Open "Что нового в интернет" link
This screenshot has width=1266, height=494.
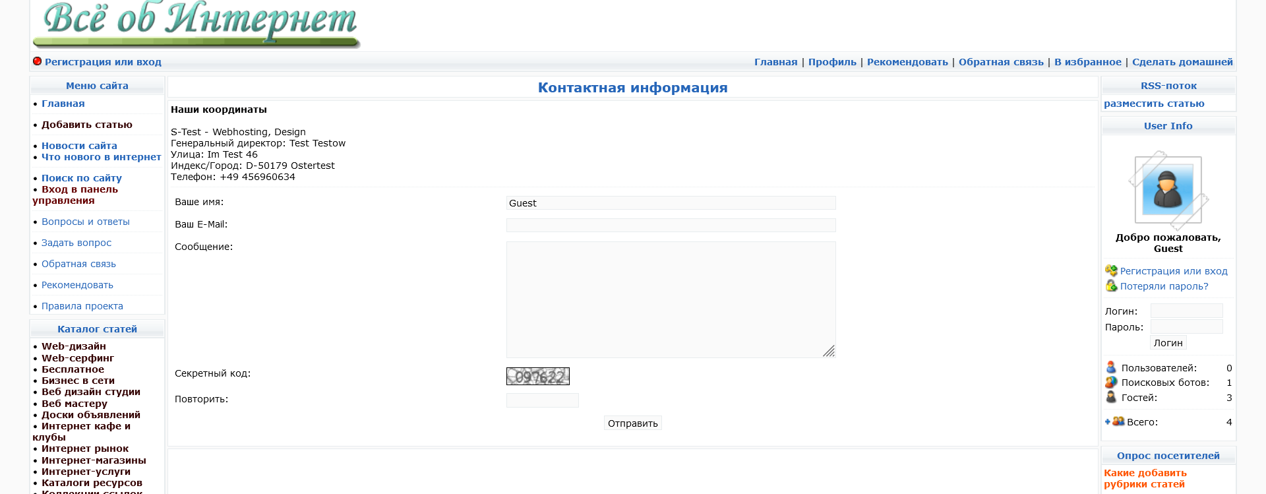pos(101,157)
